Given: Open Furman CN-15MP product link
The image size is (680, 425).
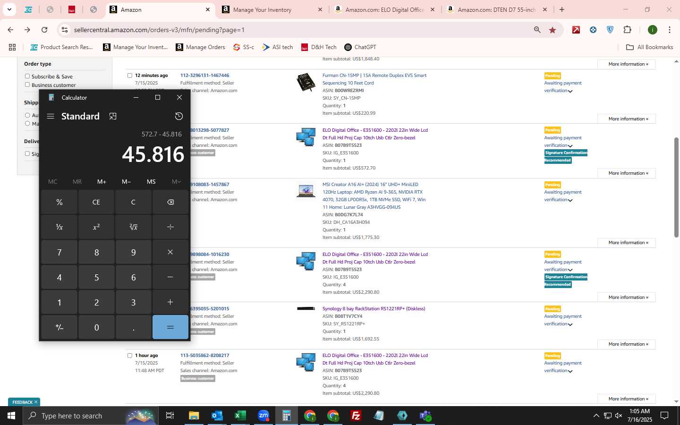Looking at the screenshot, I should (x=374, y=79).
